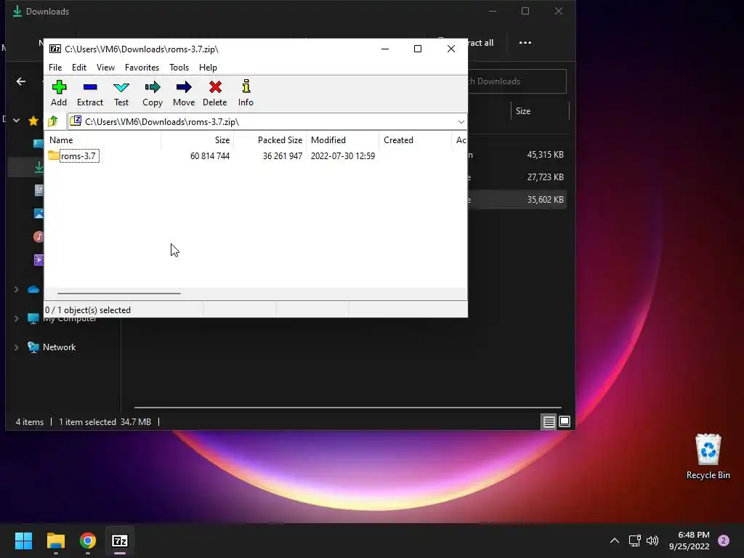Screen dimensions: 744x558
Task: Sort by Size column in 7-Zip
Action: (x=198, y=140)
